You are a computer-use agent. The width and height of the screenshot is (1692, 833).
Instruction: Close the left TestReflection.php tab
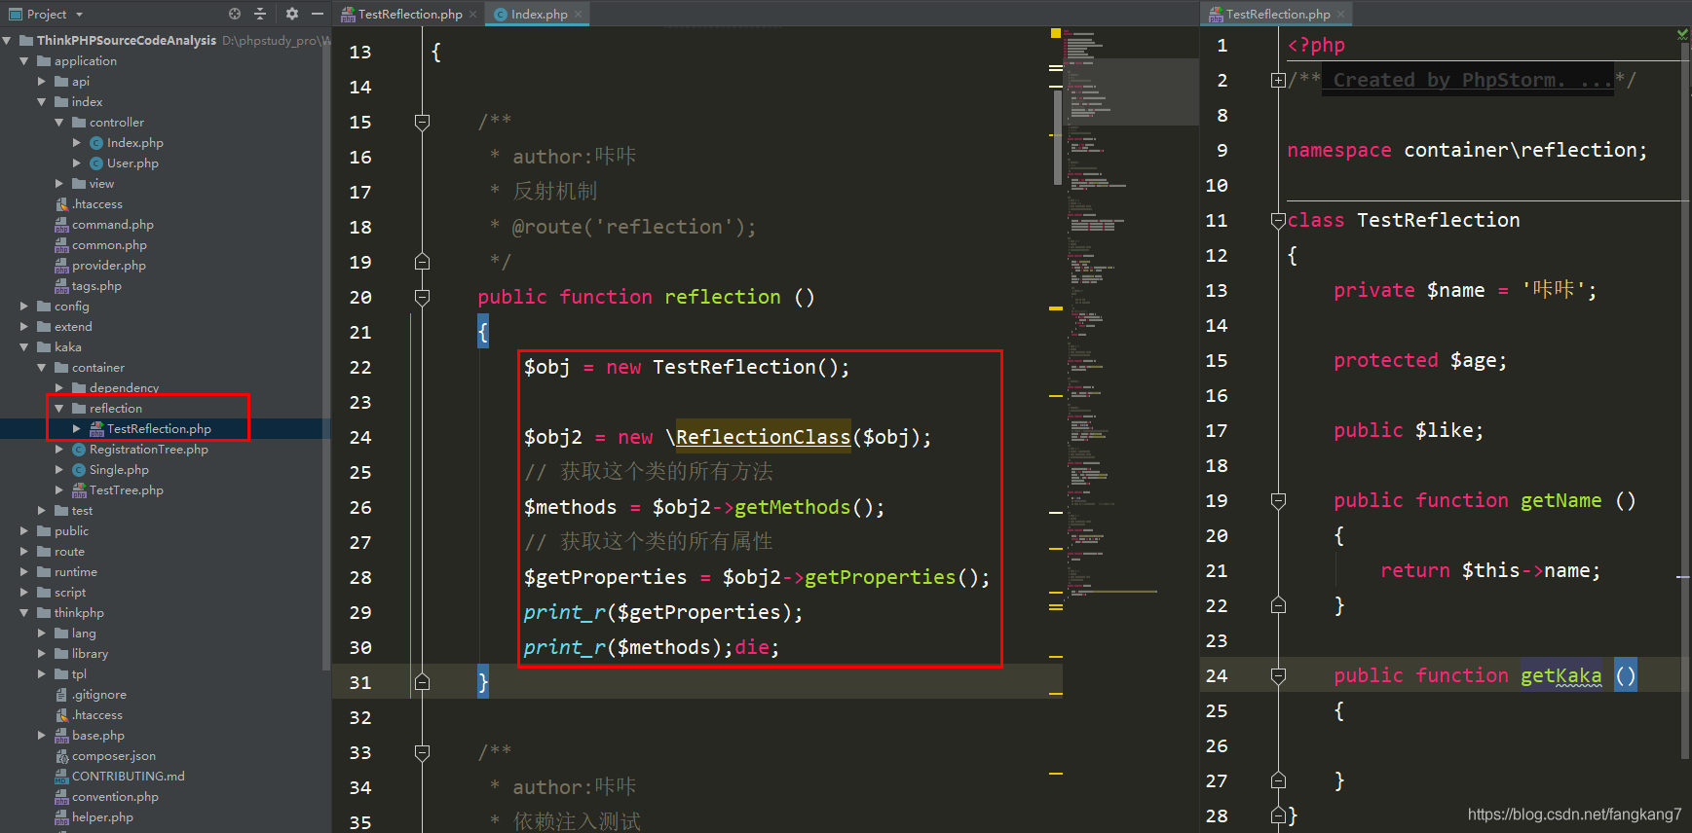coord(473,15)
